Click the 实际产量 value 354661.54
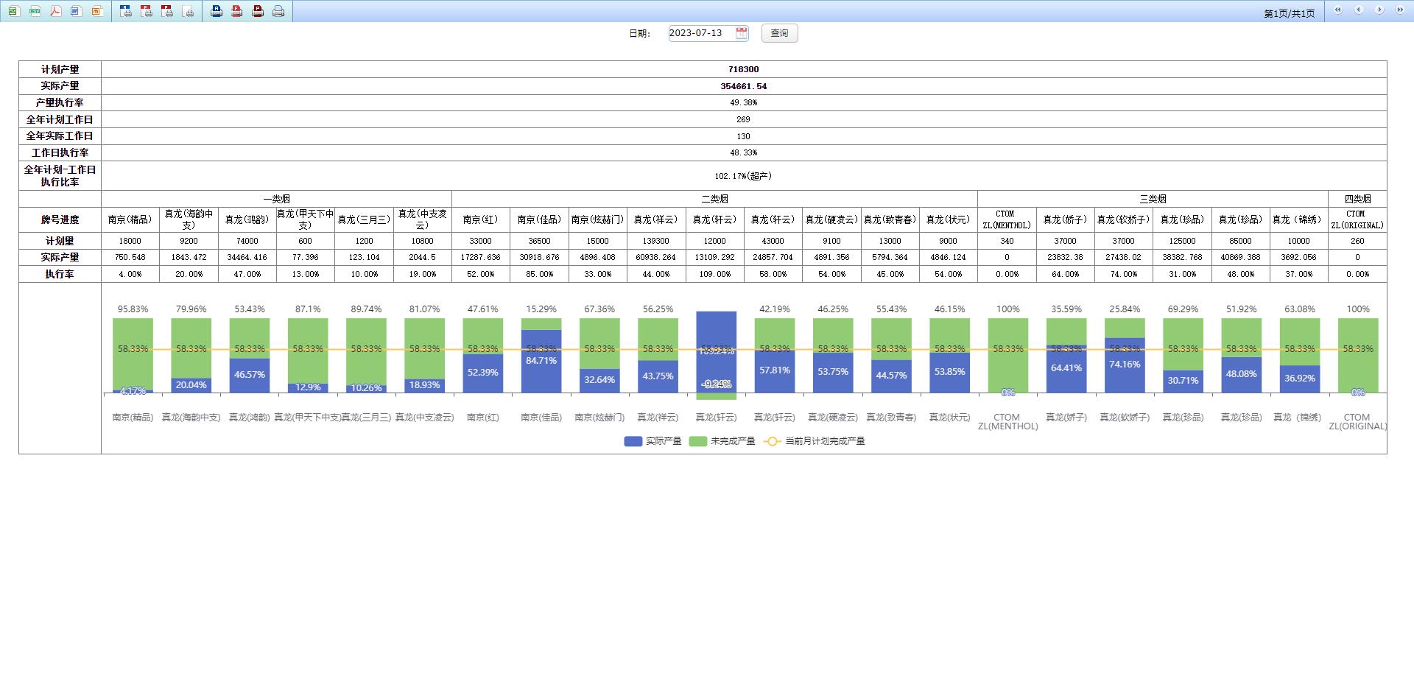Screen dimensions: 1414x693 pyautogui.click(x=744, y=86)
